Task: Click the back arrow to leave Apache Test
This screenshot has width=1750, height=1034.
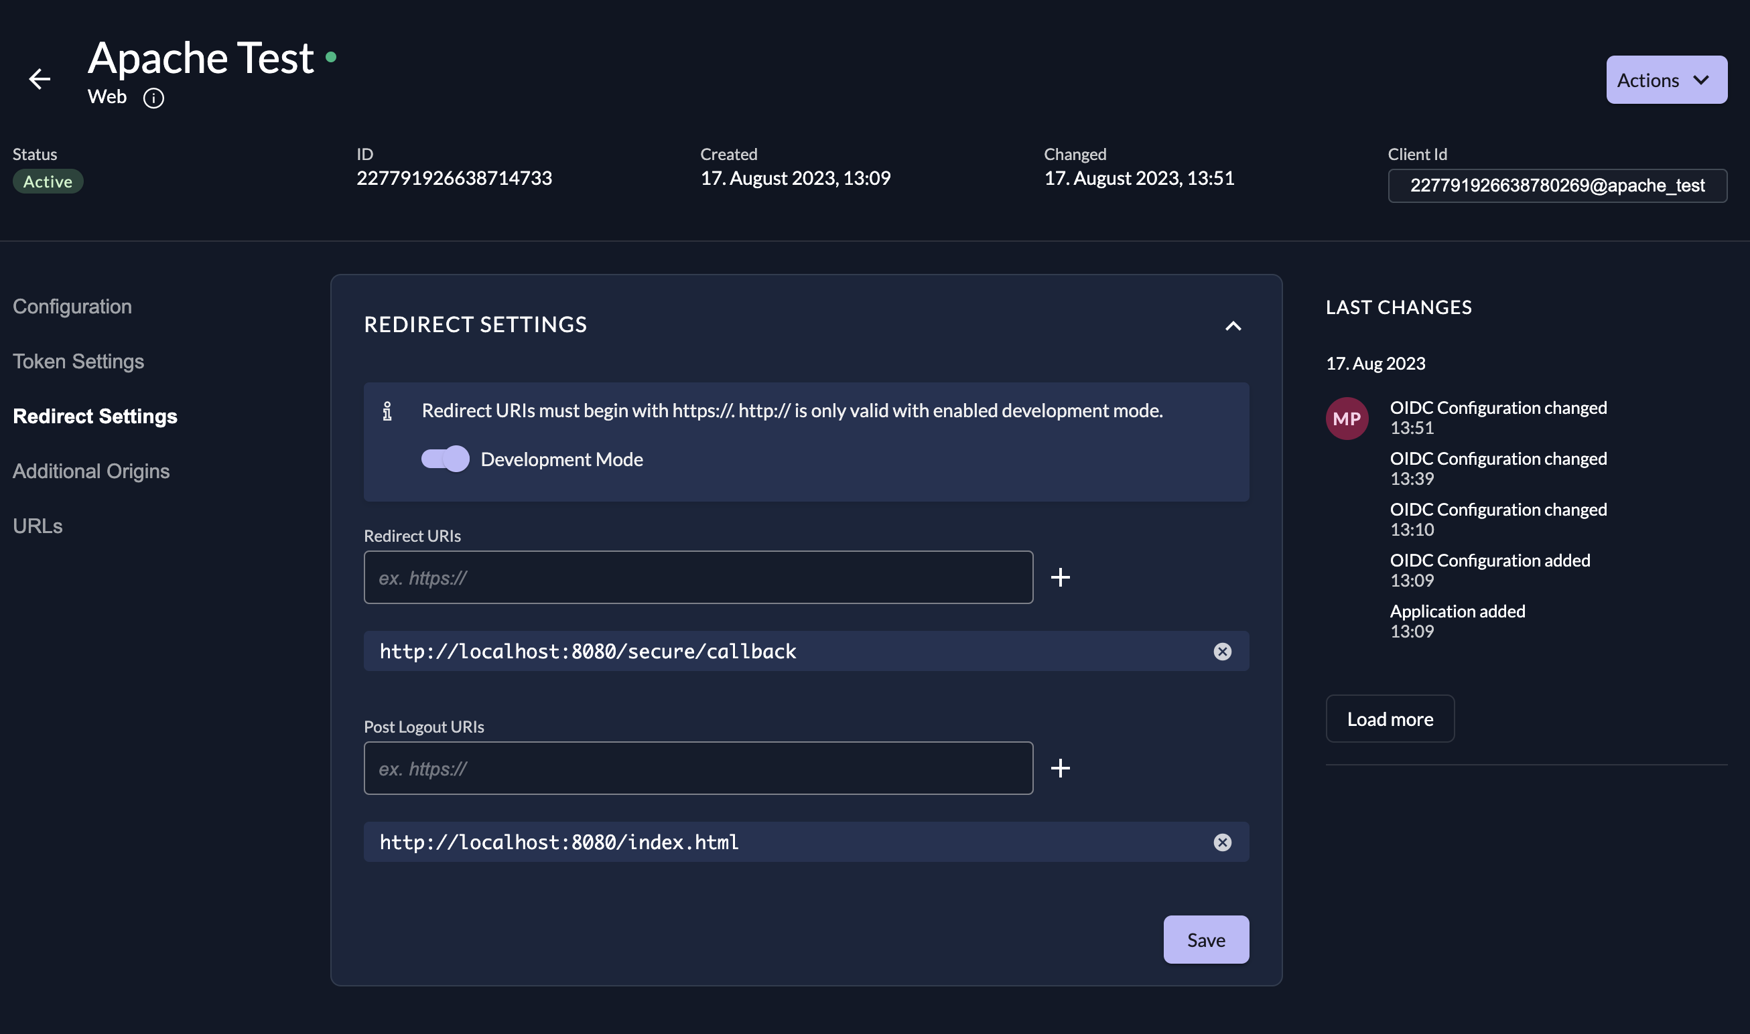Action: point(40,79)
